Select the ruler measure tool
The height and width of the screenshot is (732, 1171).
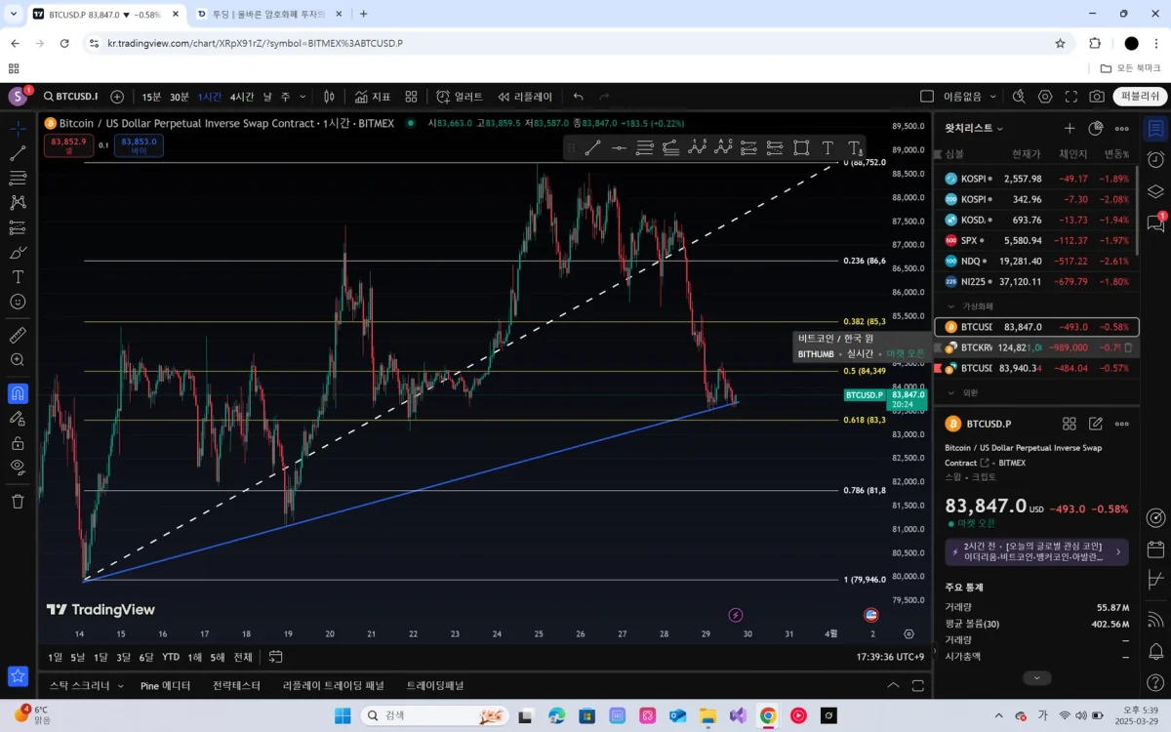coord(18,335)
